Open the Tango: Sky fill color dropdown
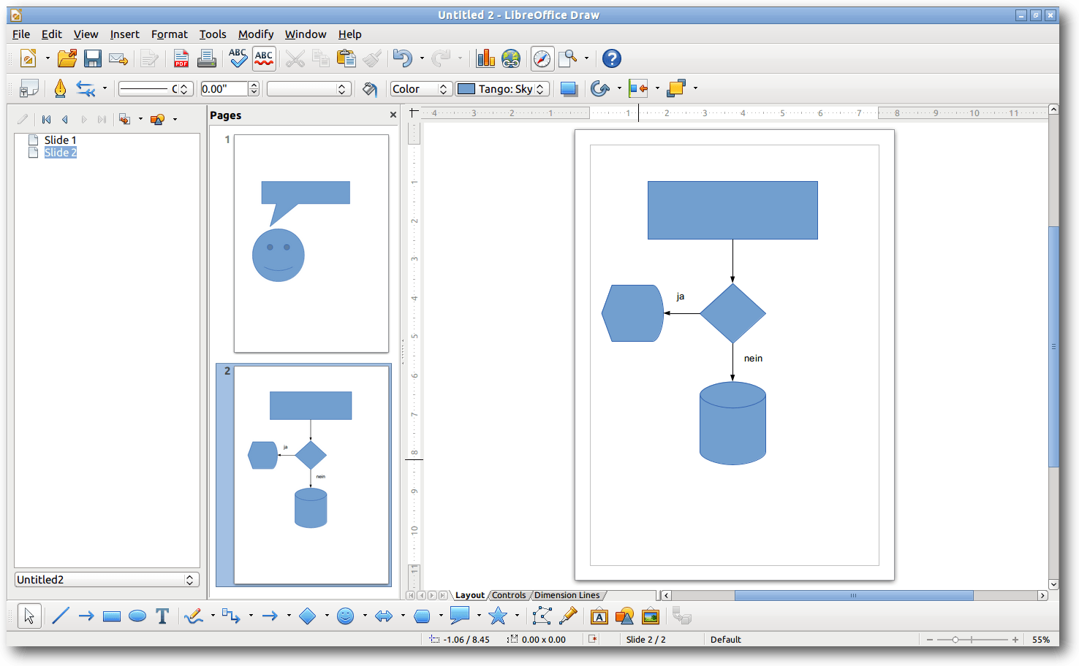Viewport: 1079px width, 666px height. pos(502,88)
